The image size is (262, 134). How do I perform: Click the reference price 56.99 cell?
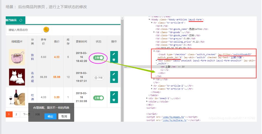click(x=43, y=77)
